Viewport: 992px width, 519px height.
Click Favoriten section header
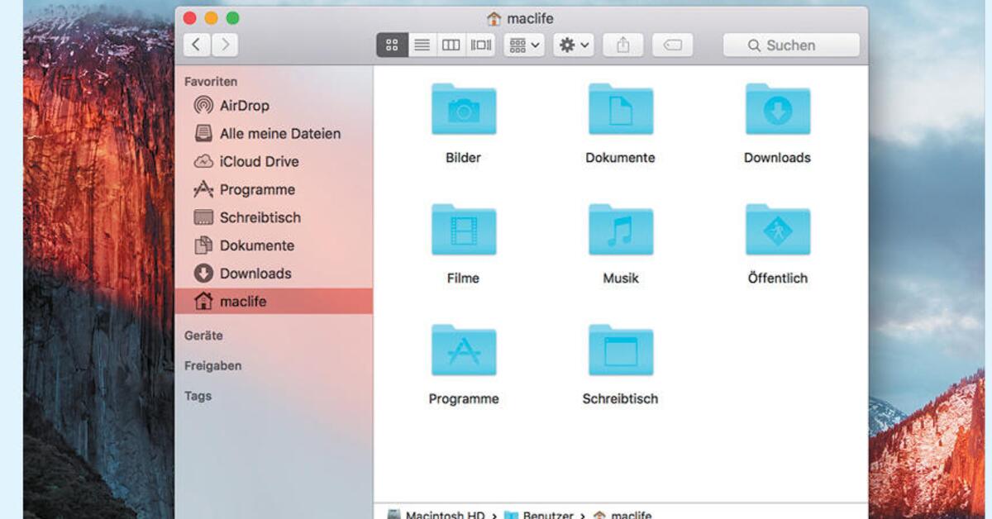[x=210, y=81]
